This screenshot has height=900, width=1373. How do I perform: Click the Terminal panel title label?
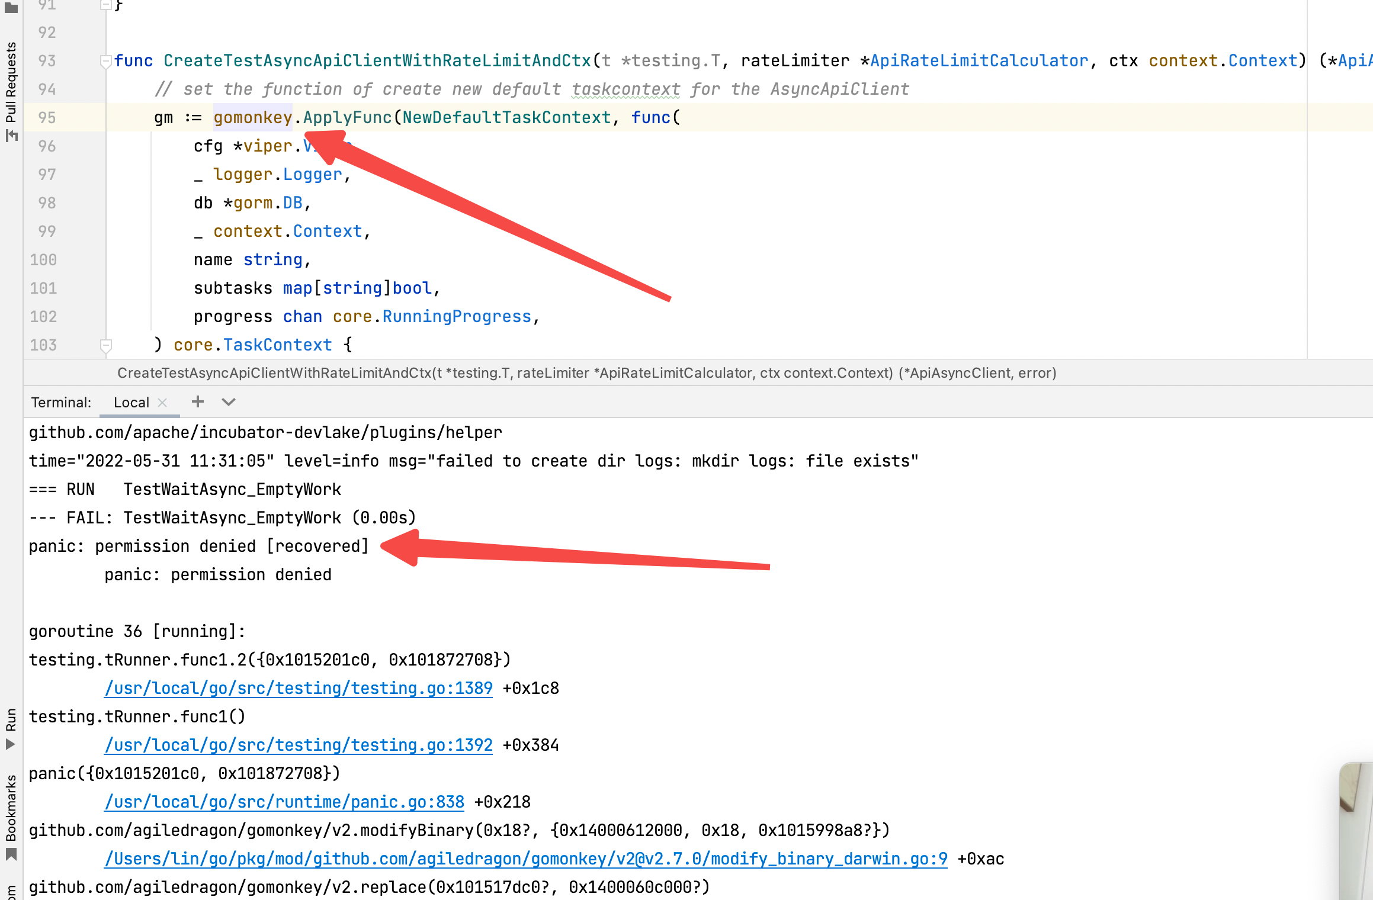pyautogui.click(x=61, y=403)
